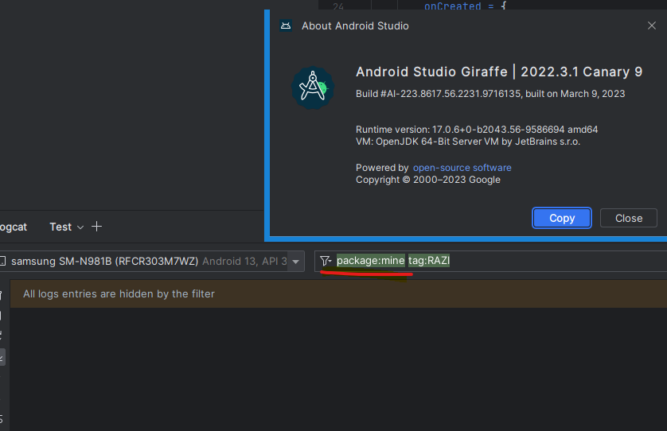This screenshot has height=431, width=667.
Task: Add a new Logcat tab with plus icon
Action: [97, 227]
